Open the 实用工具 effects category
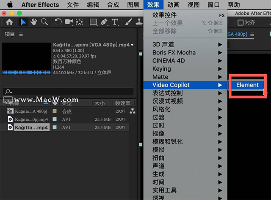271x200 pixels. point(185,190)
